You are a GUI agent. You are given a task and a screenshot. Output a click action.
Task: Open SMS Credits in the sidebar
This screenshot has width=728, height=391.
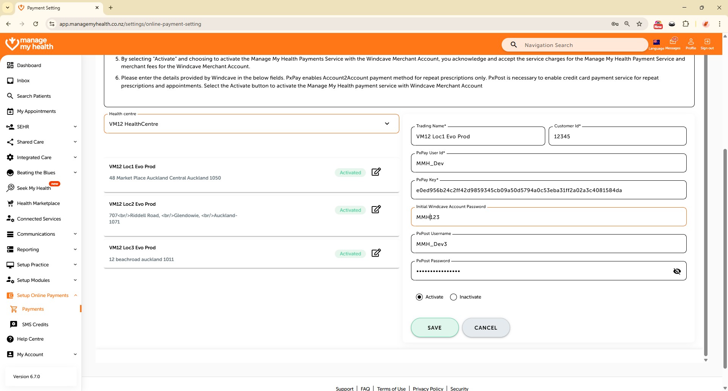coord(35,325)
